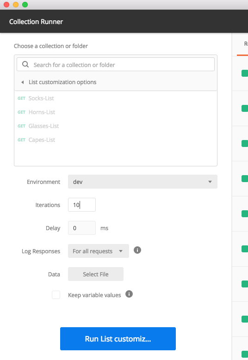The height and width of the screenshot is (360, 248).
Task: Focus the collection search field
Action: [x=116, y=65]
